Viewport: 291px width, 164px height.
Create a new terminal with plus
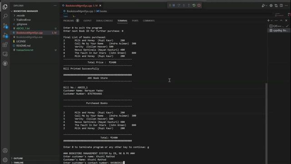click(268, 20)
